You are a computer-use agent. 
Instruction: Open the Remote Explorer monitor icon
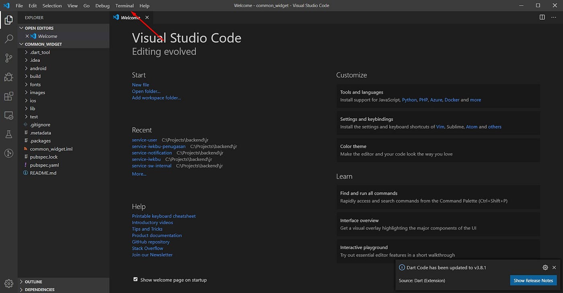coord(8,116)
